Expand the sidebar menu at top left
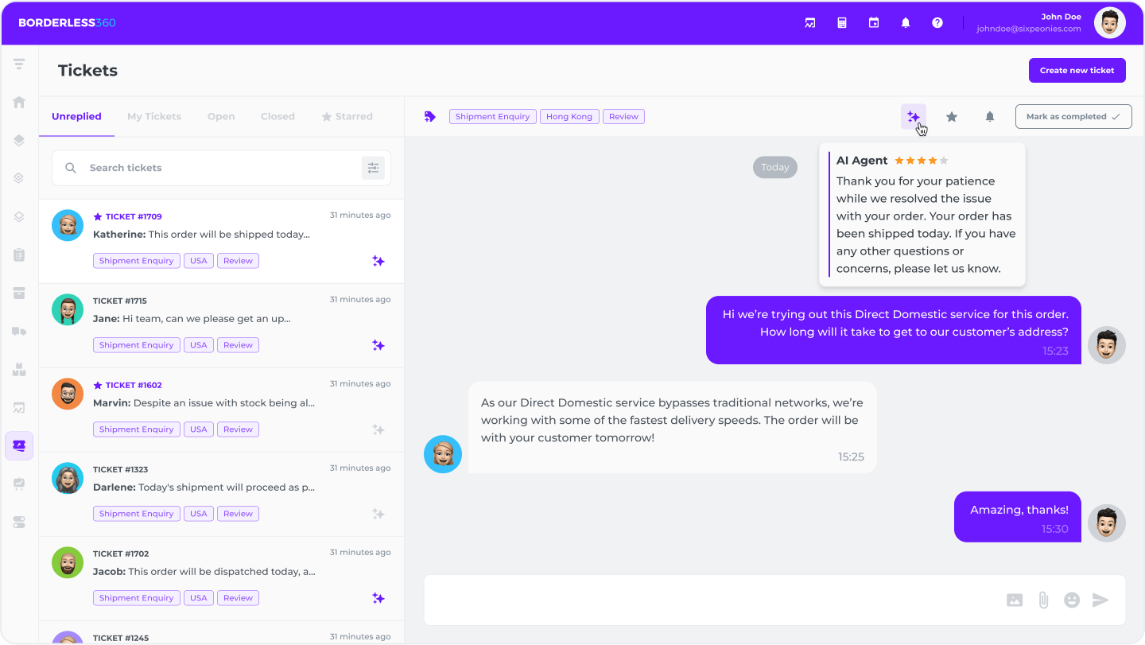1145x645 pixels. pyautogui.click(x=19, y=64)
